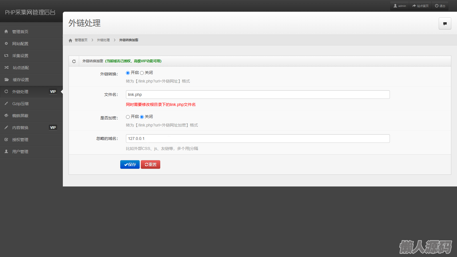Click the comment icon button at top right

point(445,23)
